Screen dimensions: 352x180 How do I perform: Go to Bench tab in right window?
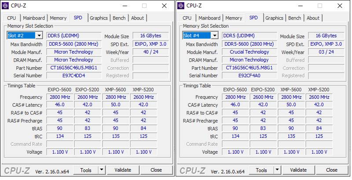coord(295,18)
